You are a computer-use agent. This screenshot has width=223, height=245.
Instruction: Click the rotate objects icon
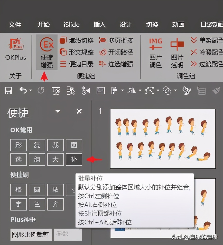pyautogui.click(x=132, y=91)
